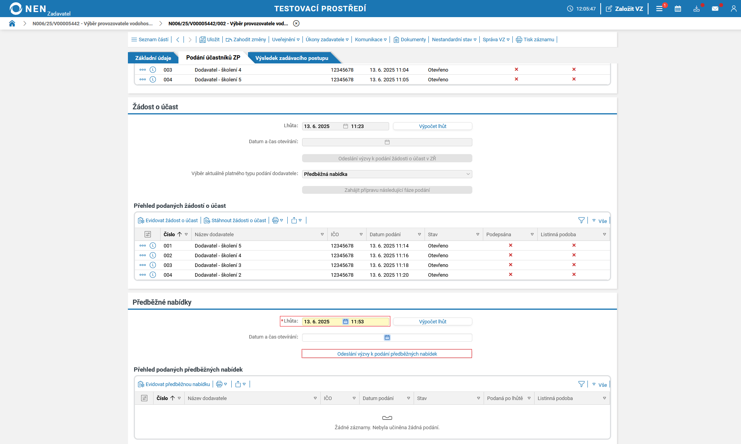Click filter icon in preliminary offers table
Screen dimensions: 741x444
pyautogui.click(x=581, y=384)
